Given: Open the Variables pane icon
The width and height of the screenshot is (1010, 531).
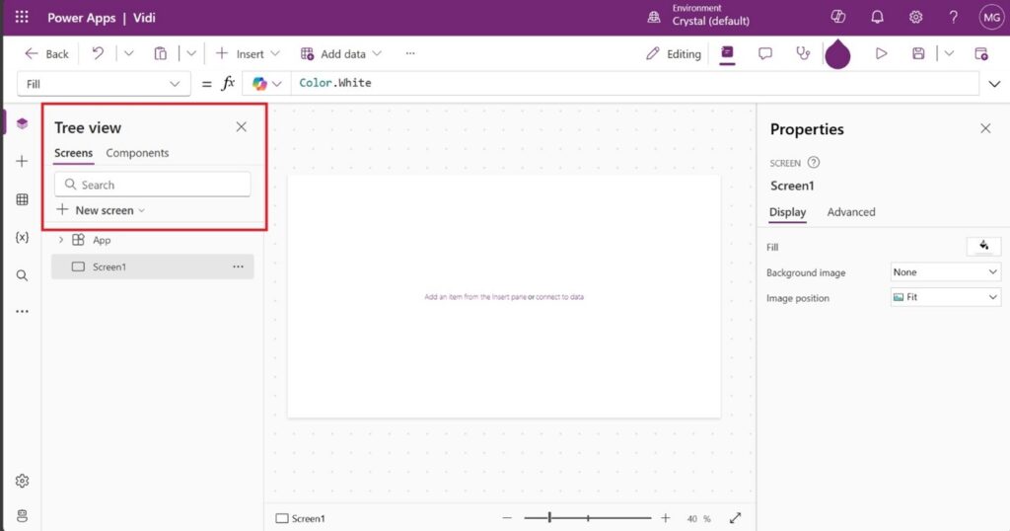Looking at the screenshot, I should point(22,238).
